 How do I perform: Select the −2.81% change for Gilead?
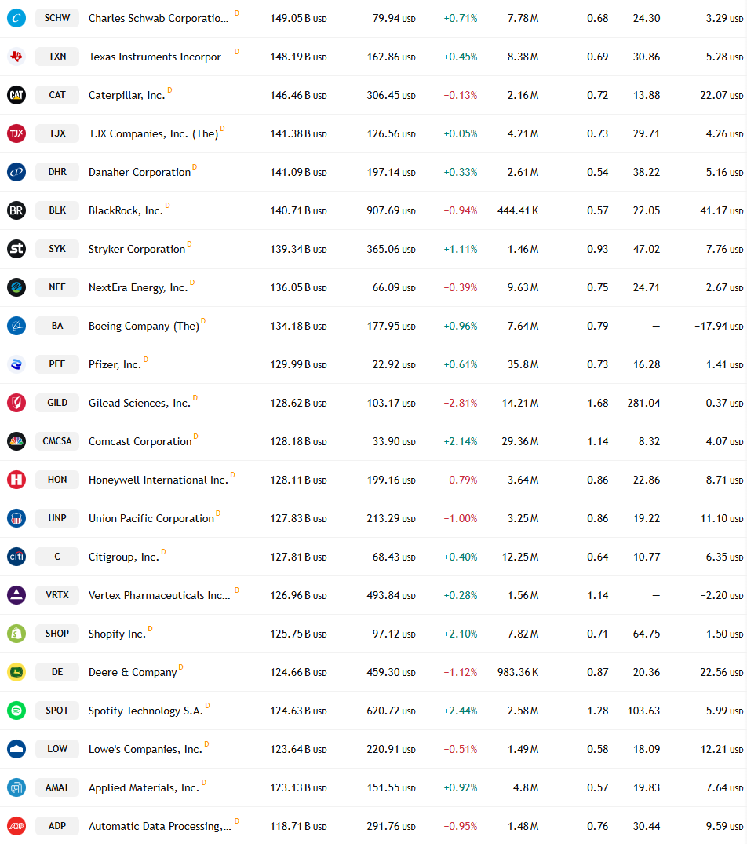coord(461,404)
